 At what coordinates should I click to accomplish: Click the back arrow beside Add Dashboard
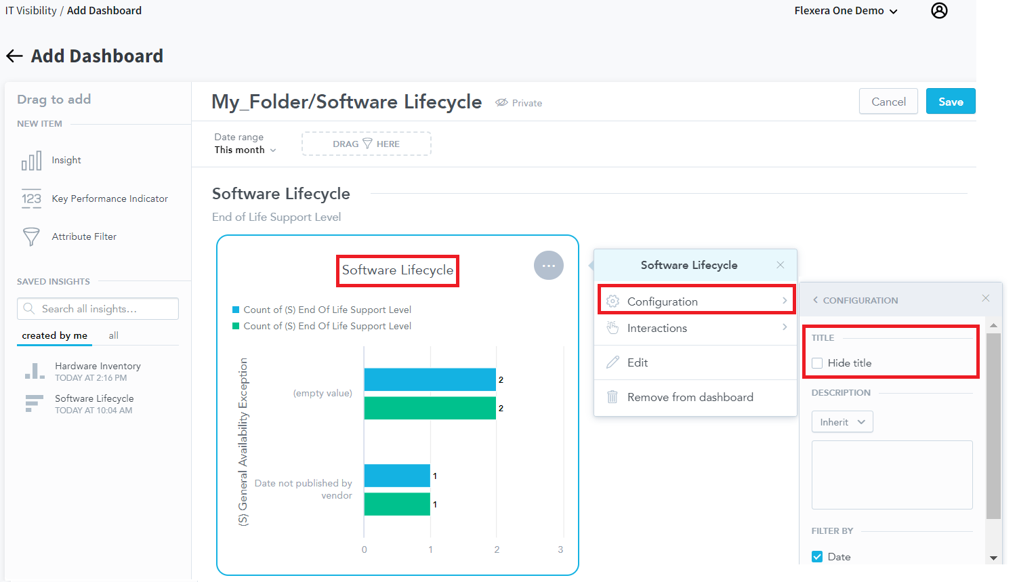point(14,56)
